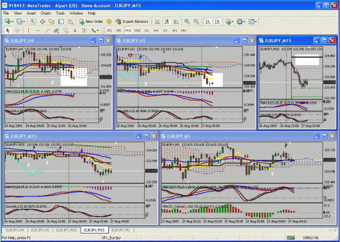The image size is (340, 242).
Task: Open the Strategy Tester magnifier icon
Action: pyautogui.click(x=71, y=21)
